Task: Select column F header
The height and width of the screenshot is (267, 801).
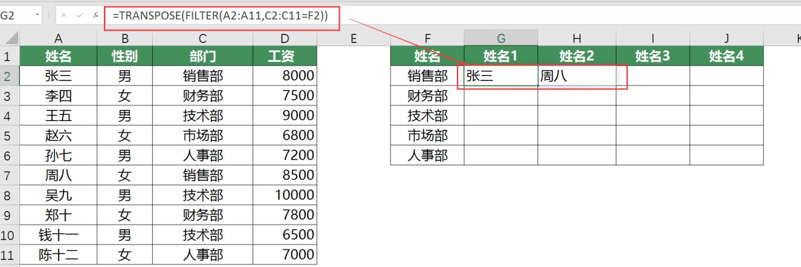Action: [427, 39]
